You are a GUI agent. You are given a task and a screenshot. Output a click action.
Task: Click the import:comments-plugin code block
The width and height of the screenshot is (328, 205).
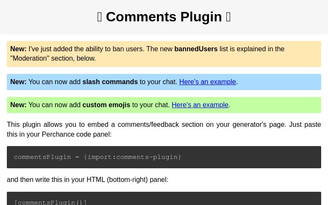pyautogui.click(x=97, y=157)
